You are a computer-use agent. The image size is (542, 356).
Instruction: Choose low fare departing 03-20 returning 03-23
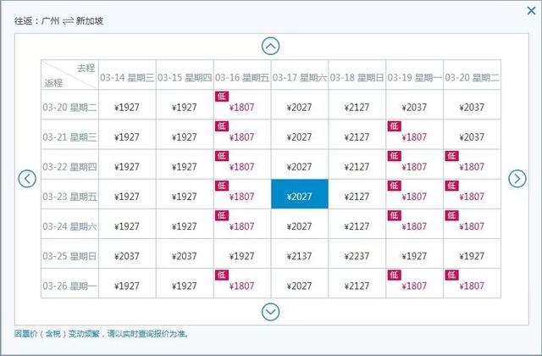[472, 194]
